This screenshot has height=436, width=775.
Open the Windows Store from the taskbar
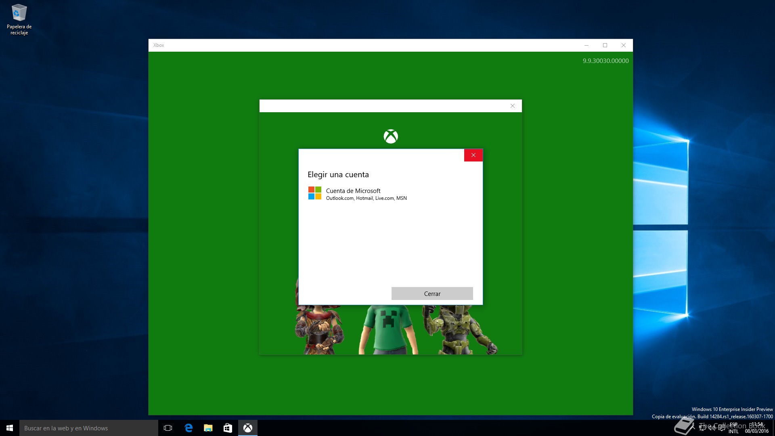click(x=228, y=428)
